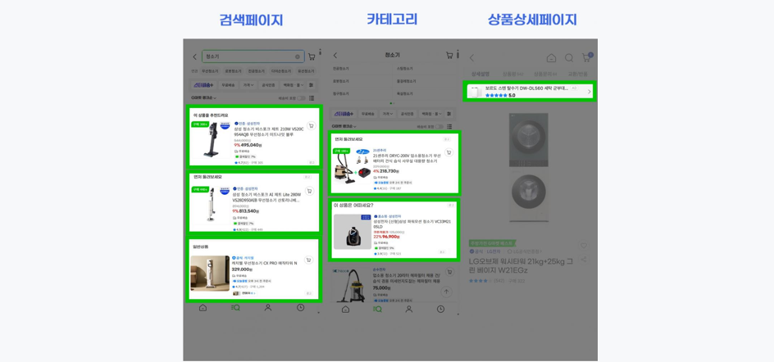
Task: Open recent history in 검색페이지 bottom bar
Action: (x=301, y=308)
